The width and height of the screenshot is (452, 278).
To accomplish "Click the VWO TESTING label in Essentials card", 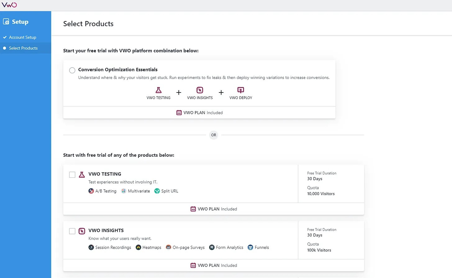I will (x=159, y=98).
